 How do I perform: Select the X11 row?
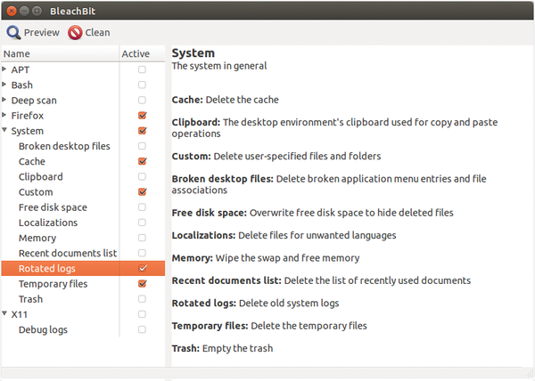coord(83,314)
